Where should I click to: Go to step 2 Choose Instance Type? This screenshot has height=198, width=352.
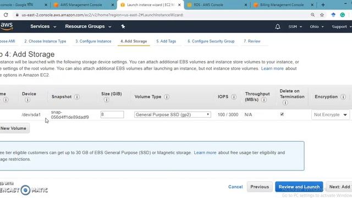click(x=45, y=41)
